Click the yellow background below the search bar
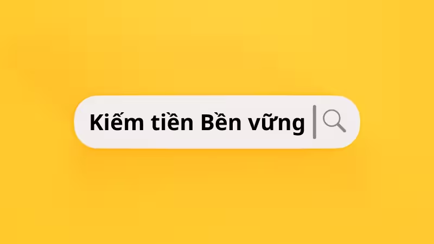This screenshot has width=434, height=244. 217,196
